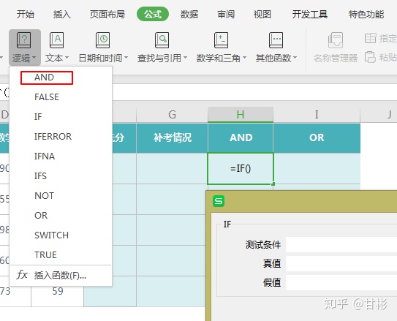
Task: Switch to the 页面布局 tab
Action: click(x=107, y=14)
